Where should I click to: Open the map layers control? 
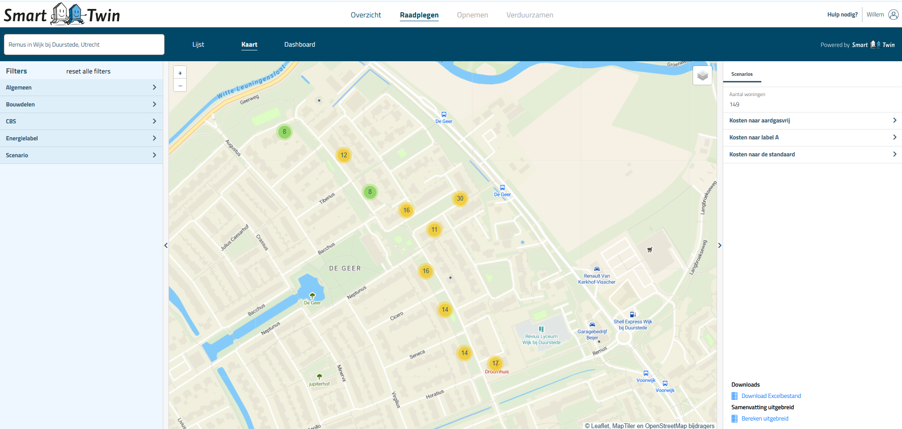(702, 75)
